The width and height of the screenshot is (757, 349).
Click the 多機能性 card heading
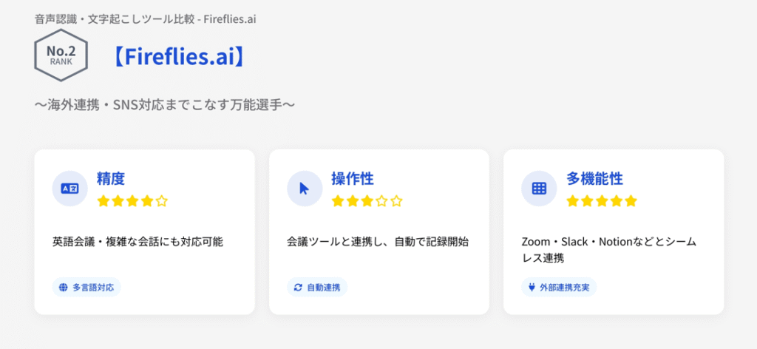tap(594, 178)
